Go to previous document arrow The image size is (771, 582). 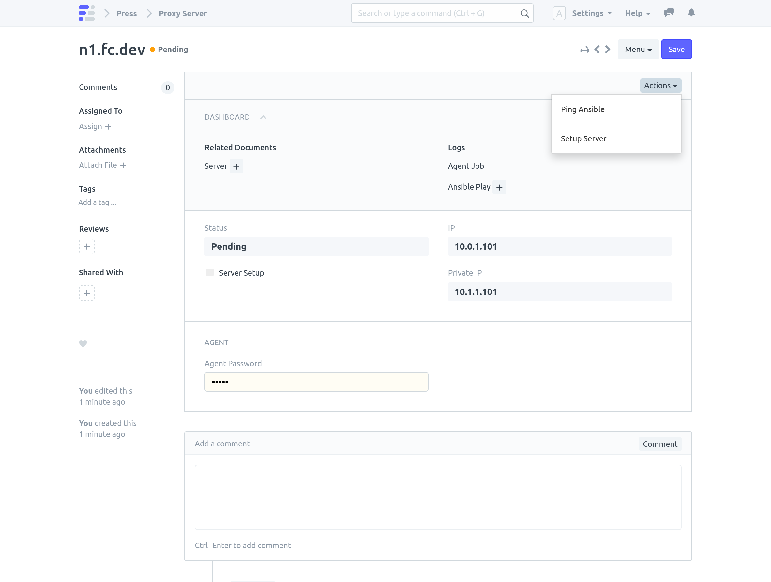[597, 50]
